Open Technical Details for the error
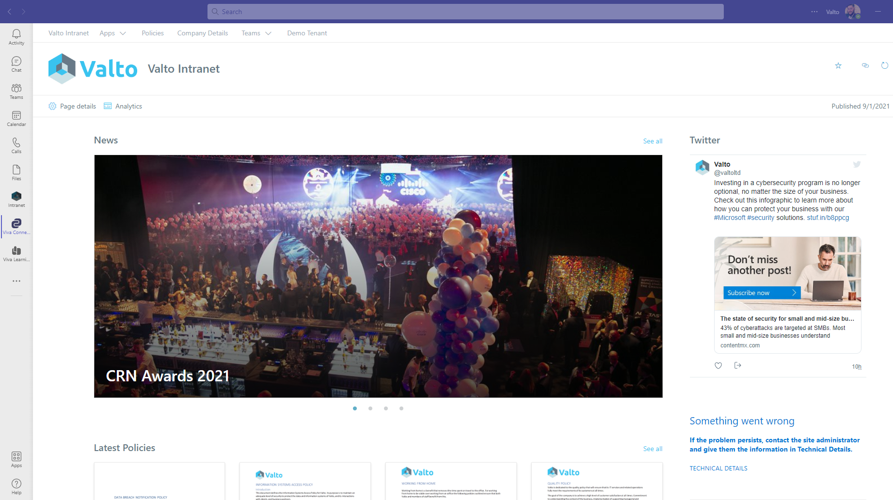Screen dimensions: 893x500 tap(718, 468)
